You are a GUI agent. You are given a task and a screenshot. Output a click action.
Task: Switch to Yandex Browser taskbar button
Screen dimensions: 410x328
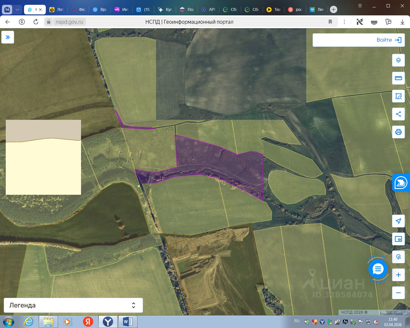tap(108, 322)
